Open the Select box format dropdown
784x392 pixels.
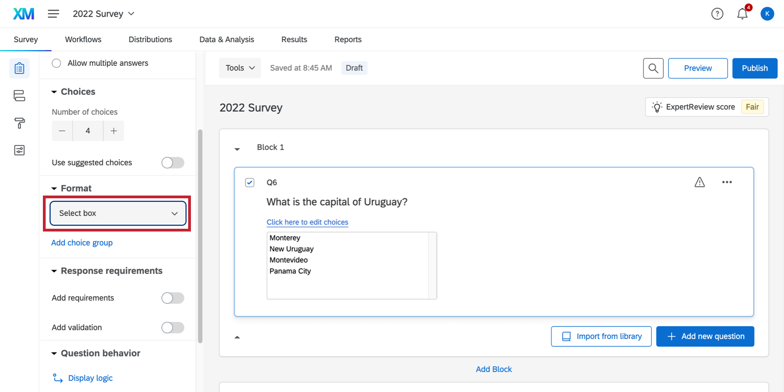[118, 213]
